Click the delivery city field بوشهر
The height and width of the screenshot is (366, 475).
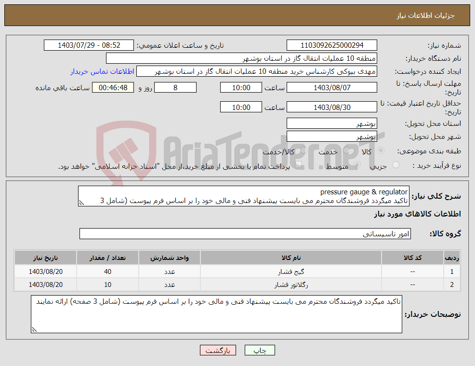coord(332,136)
